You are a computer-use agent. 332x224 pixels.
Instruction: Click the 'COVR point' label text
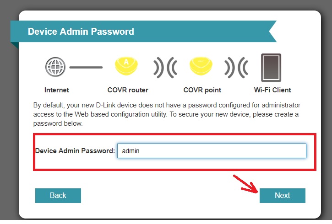pyautogui.click(x=202, y=90)
